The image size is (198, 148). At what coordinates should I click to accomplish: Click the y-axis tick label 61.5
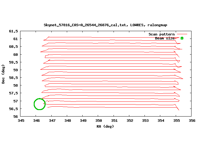click(13, 31)
